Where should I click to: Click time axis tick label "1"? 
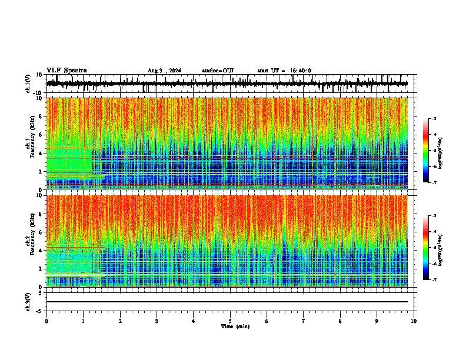point(83,321)
